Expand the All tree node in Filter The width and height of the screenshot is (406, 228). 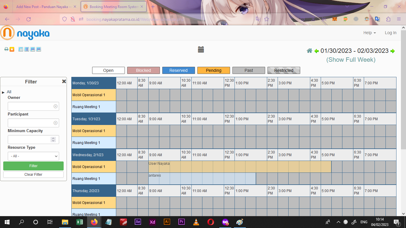[x=3, y=92]
